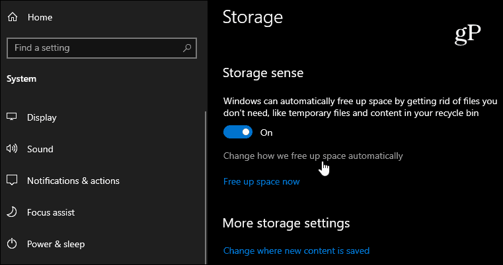
Task: Click the Sound speaker icon
Action: pyautogui.click(x=12, y=149)
